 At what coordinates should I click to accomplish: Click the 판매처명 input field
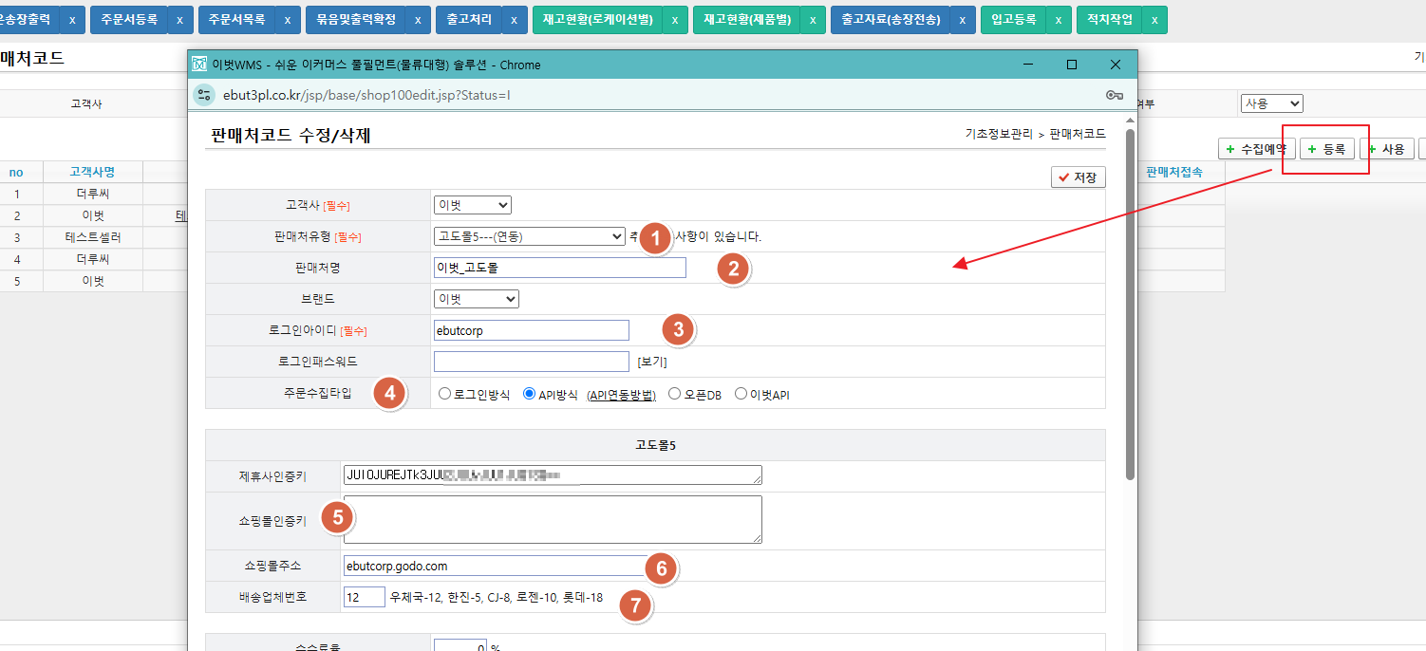coord(560,268)
